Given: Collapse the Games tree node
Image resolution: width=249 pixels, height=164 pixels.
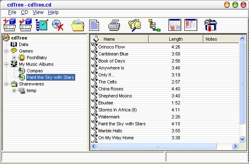Looking at the screenshot, I should coord(6,51).
